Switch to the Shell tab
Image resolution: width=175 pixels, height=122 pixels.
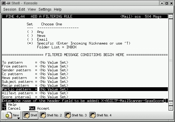30,115
